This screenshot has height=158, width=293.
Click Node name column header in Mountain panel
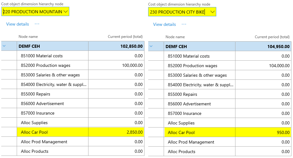pyautogui.click(x=28, y=37)
